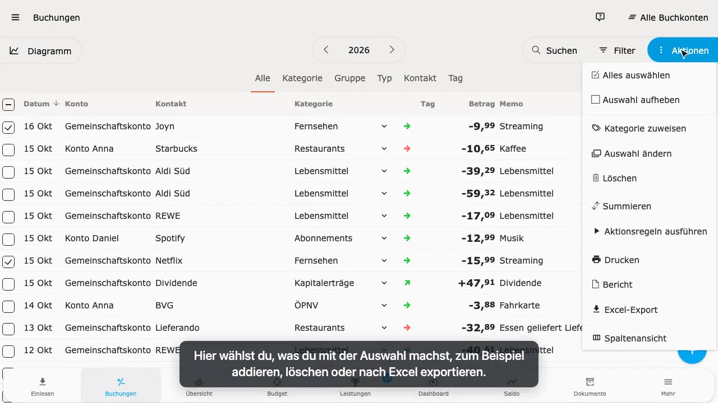Choose Spaltenansicht from the menu

coord(650,338)
